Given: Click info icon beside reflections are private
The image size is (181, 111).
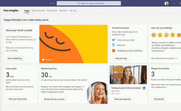Looking at the screenshot, I should coord(176,59).
